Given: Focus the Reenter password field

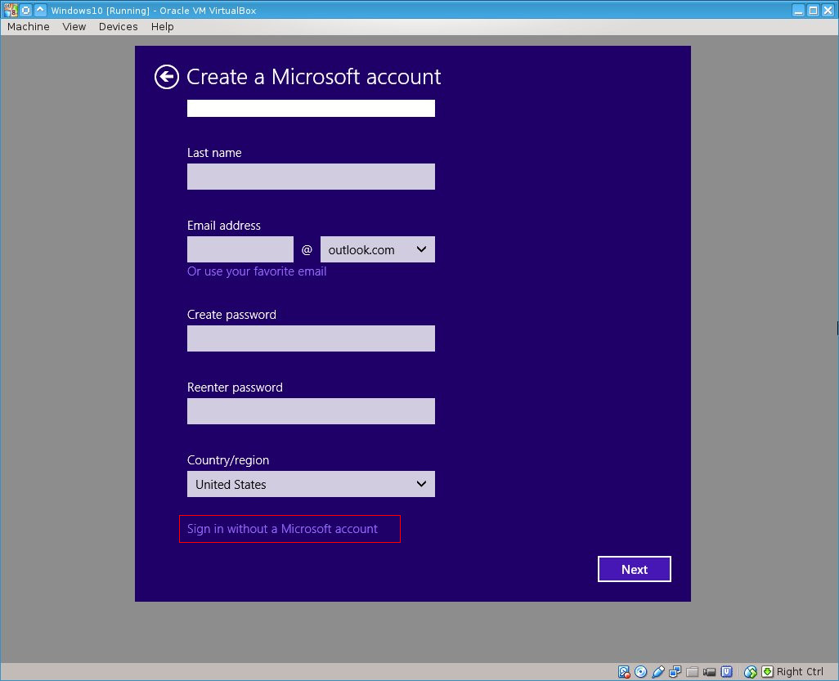Looking at the screenshot, I should [311, 411].
